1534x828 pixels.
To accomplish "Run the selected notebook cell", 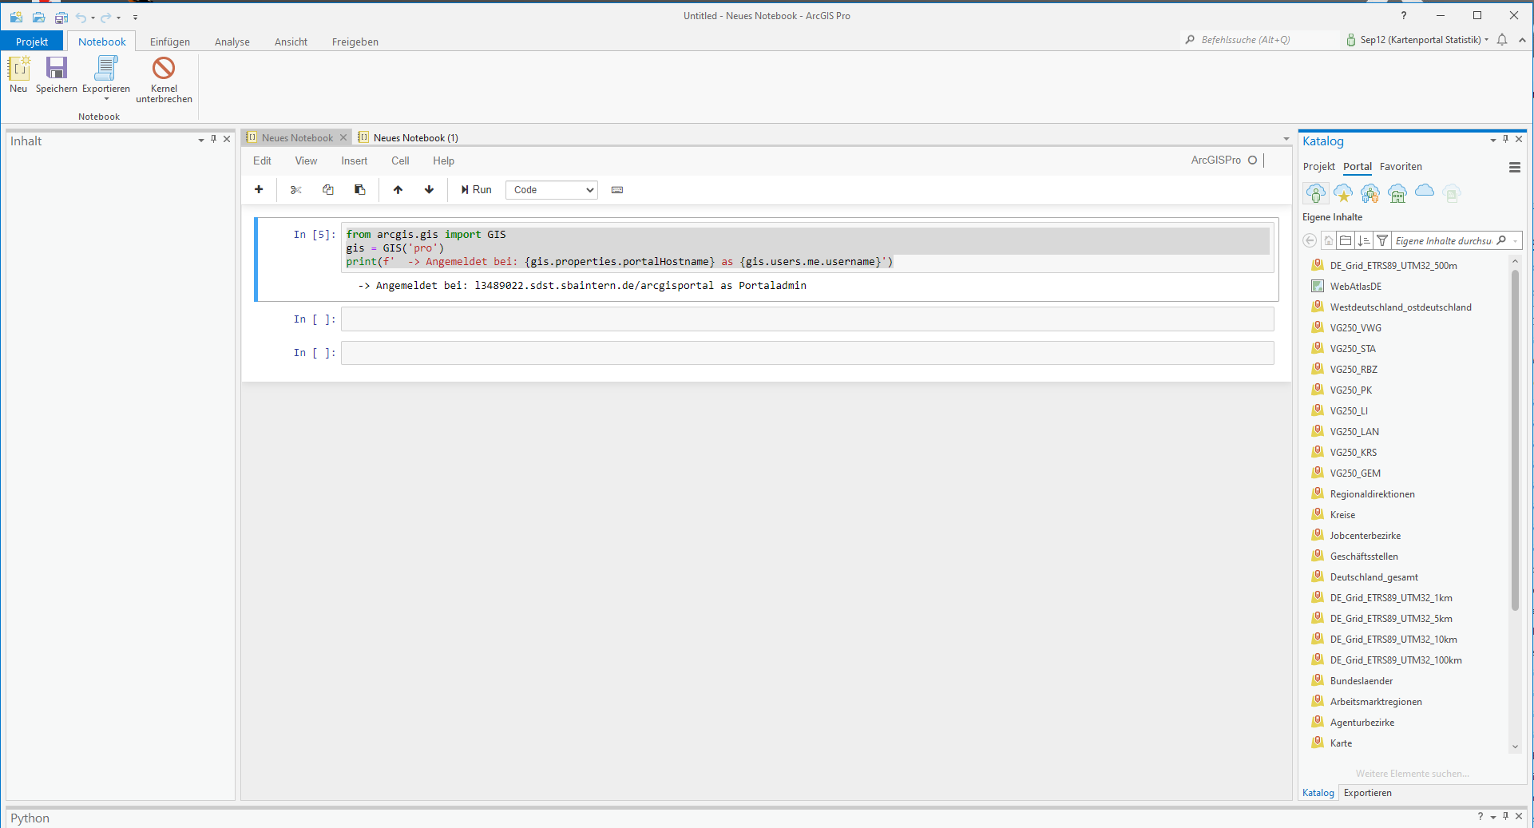I will click(x=476, y=190).
